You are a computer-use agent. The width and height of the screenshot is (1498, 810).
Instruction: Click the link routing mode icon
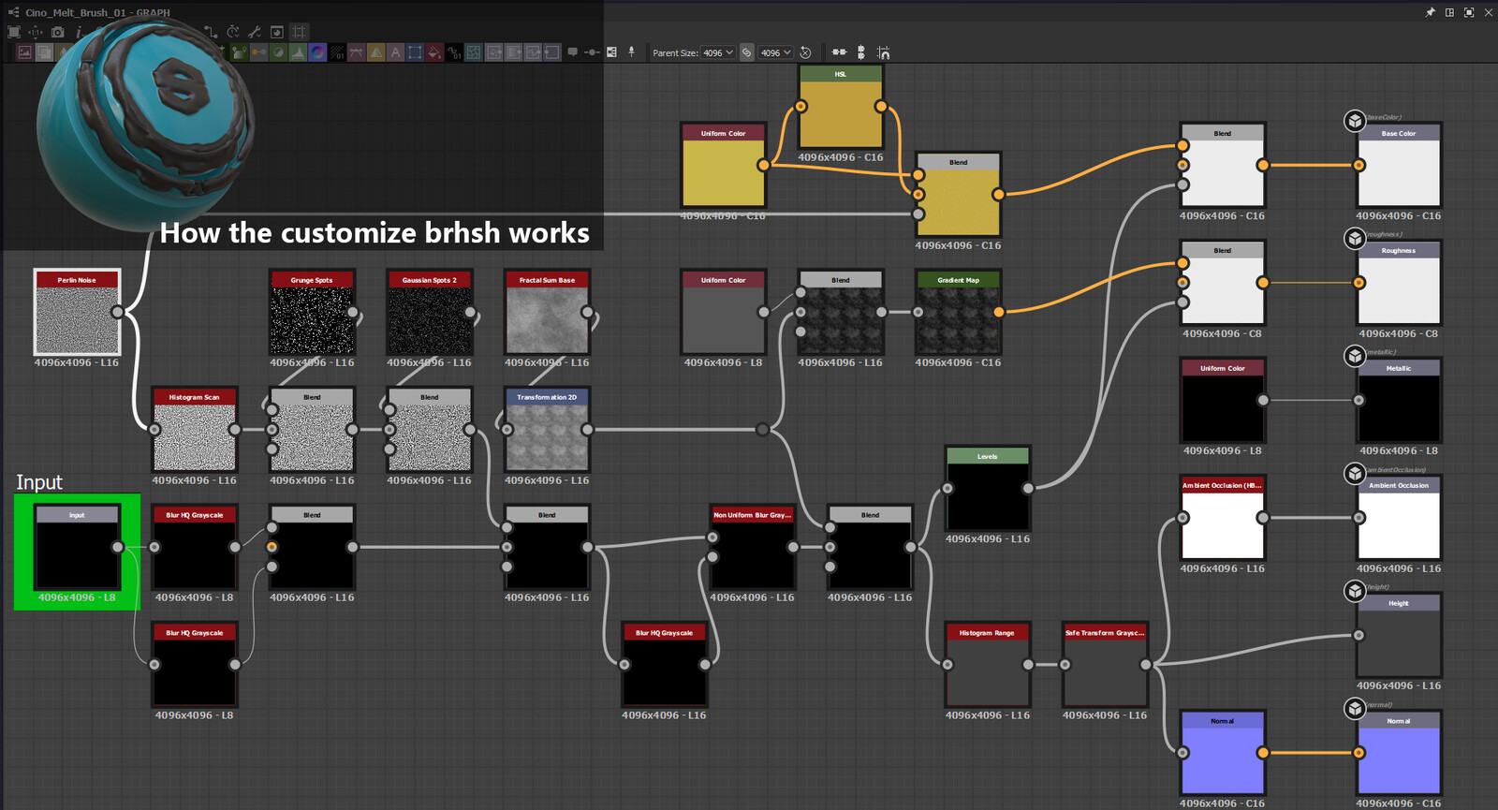click(211, 32)
